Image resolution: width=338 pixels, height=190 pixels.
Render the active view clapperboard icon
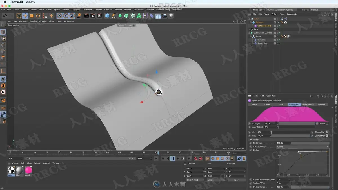[x=86, y=16]
